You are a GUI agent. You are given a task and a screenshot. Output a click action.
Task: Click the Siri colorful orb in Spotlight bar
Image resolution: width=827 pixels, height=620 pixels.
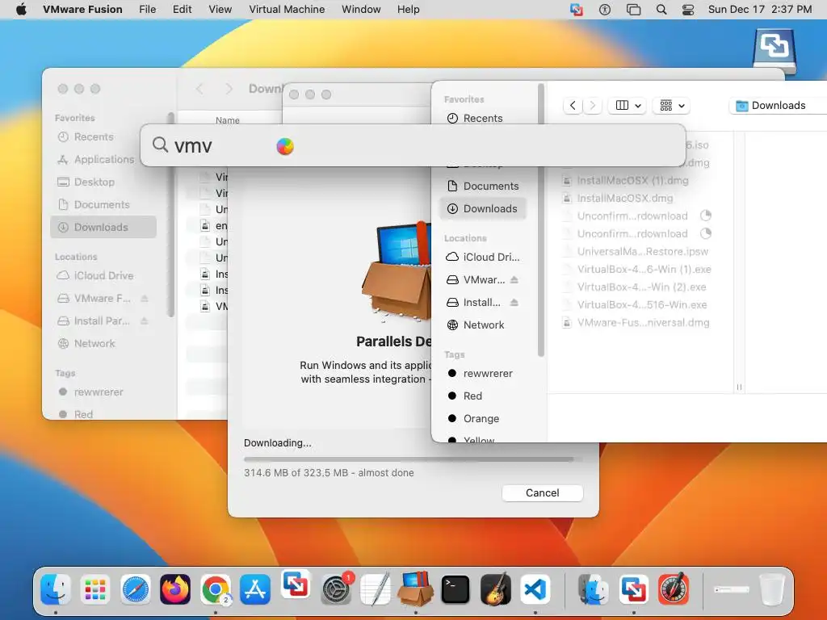(285, 146)
